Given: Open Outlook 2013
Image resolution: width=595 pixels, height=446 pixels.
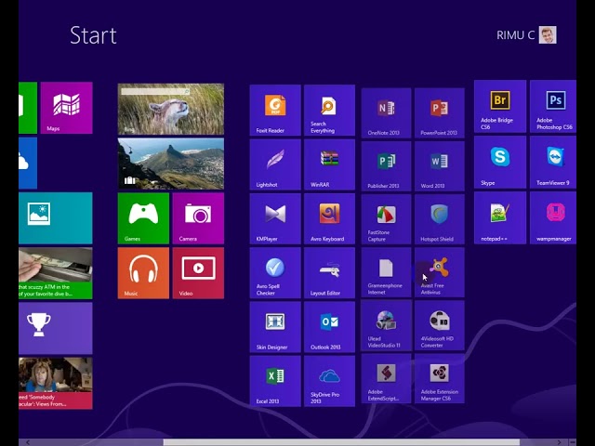Looking at the screenshot, I should tap(329, 327).
